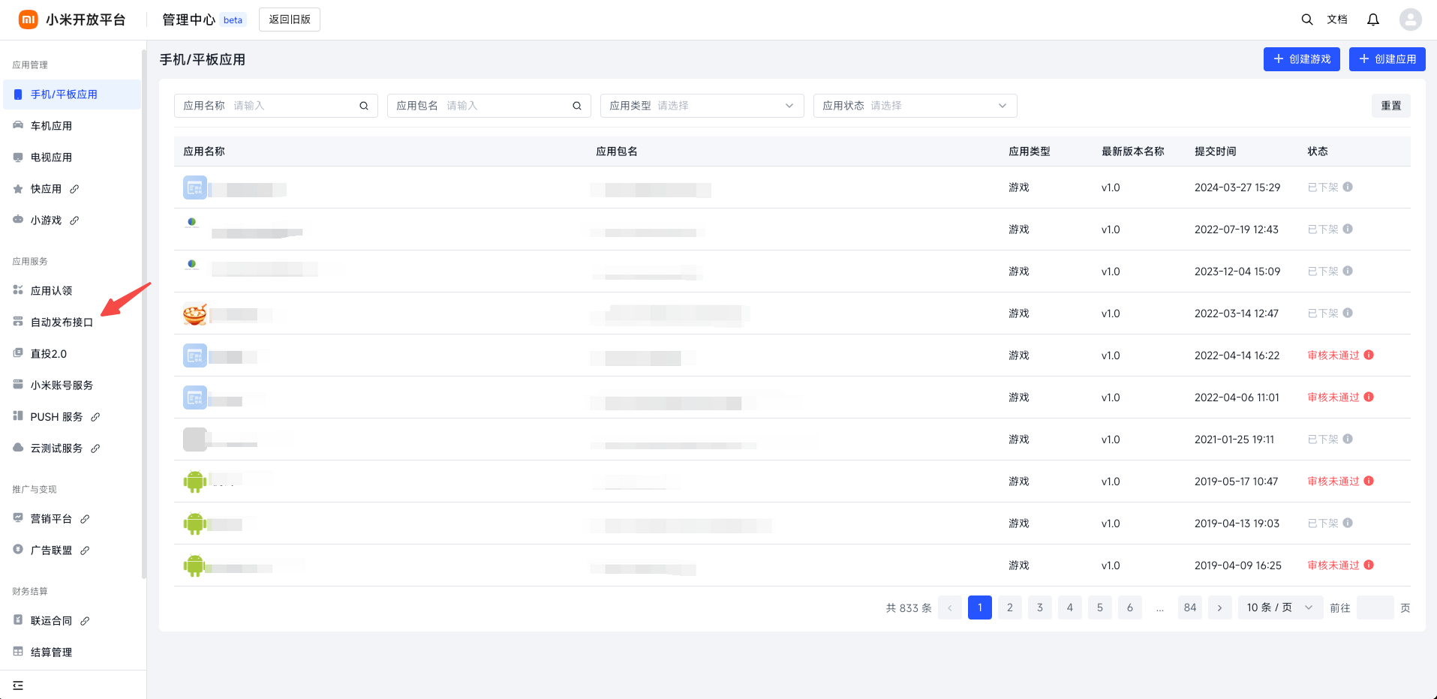Image resolution: width=1437 pixels, height=699 pixels.
Task: Click the 电视应用 TV icon
Action: point(18,157)
